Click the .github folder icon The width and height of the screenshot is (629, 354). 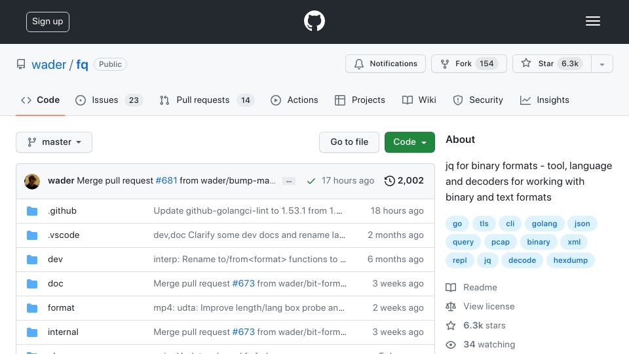pos(32,210)
